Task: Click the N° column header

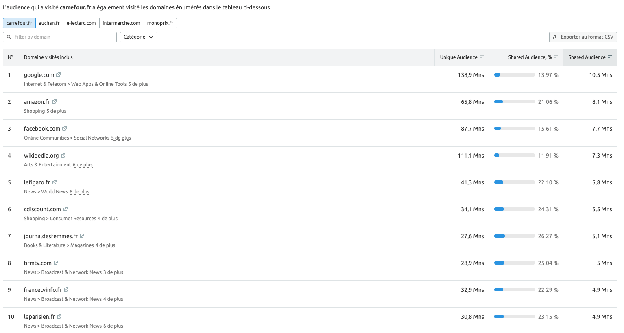Action: pos(10,57)
